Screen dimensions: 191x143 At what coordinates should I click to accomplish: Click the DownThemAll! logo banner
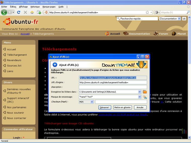(x=124, y=65)
